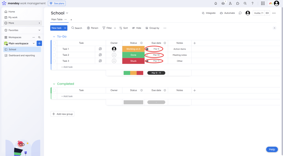283x156 pixels.
Task: Open the question mark help icon
Action: click(252, 3)
